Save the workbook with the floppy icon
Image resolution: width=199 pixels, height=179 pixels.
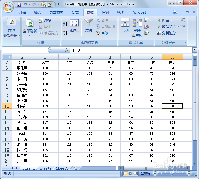19,5
